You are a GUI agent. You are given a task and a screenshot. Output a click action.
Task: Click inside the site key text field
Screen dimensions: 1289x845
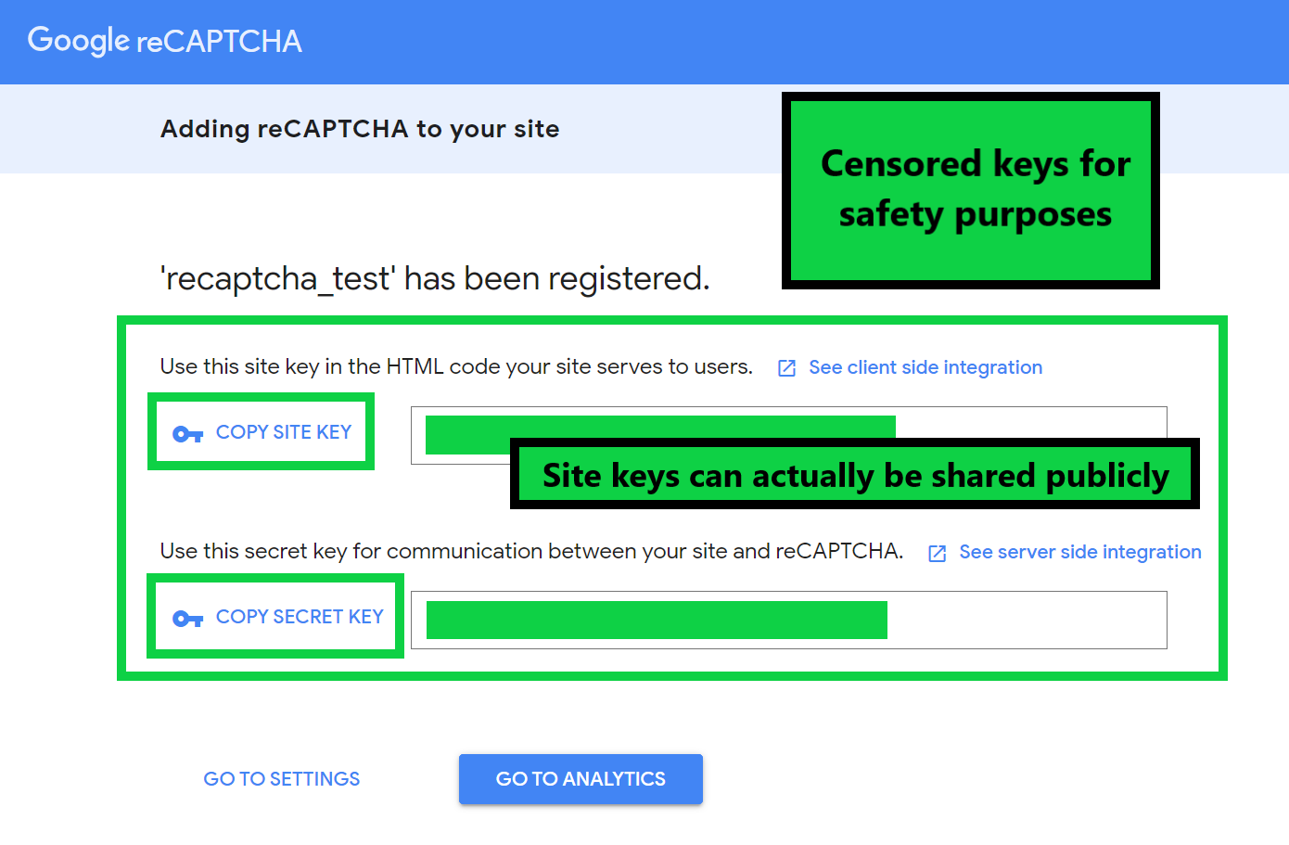[1029, 423]
